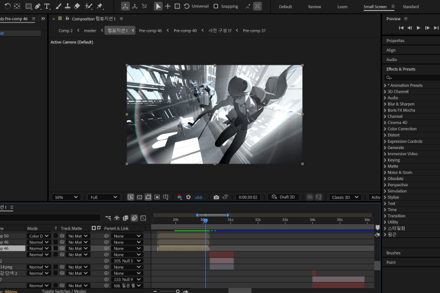Open the 50% magnification dropdown
The width and height of the screenshot is (440, 293).
[x=66, y=197]
